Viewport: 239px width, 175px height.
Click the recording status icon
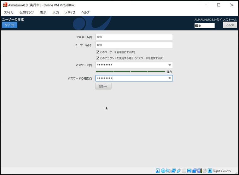[194, 171]
